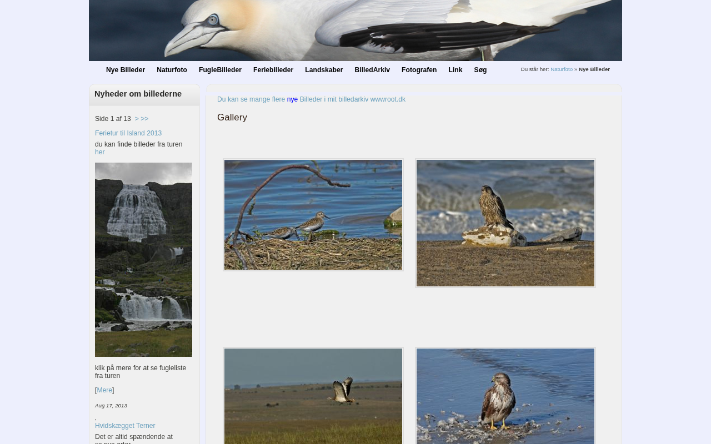Screen dimensions: 711x444
Task: Open the Iceland waterfall photo
Action: pos(143,259)
